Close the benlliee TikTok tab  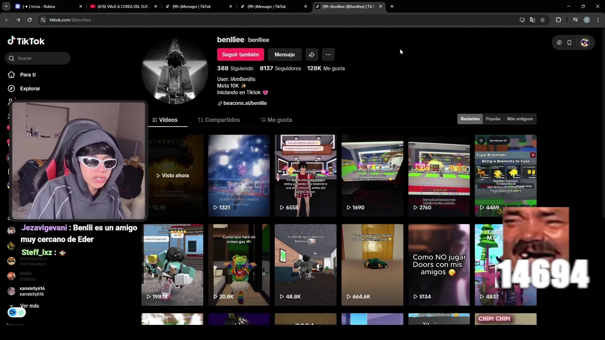(380, 7)
